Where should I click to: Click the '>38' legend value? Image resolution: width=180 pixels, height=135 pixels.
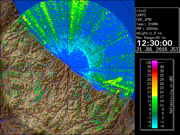coord(148,62)
